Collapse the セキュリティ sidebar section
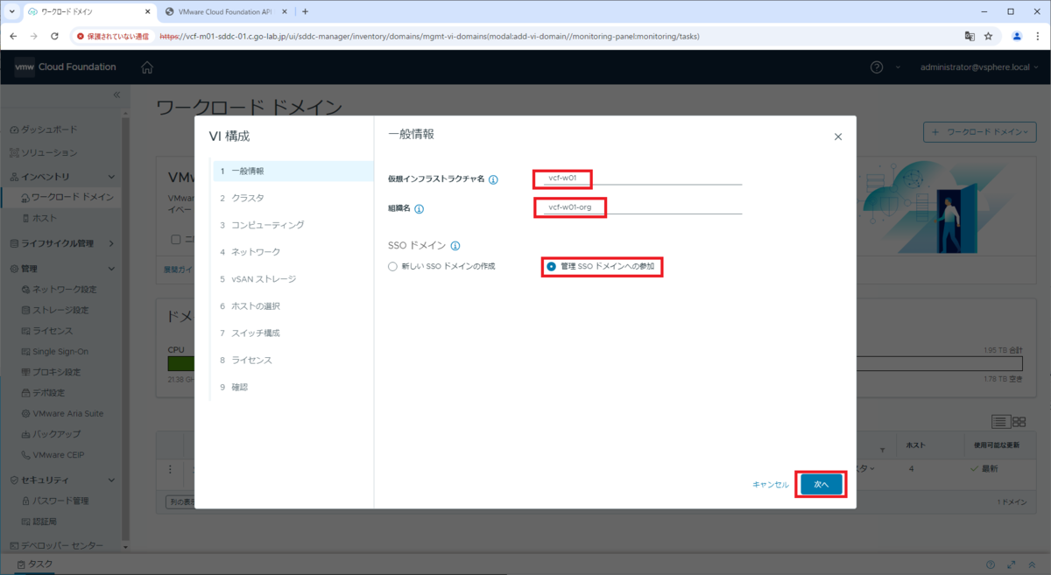This screenshot has height=575, width=1051. coord(110,480)
